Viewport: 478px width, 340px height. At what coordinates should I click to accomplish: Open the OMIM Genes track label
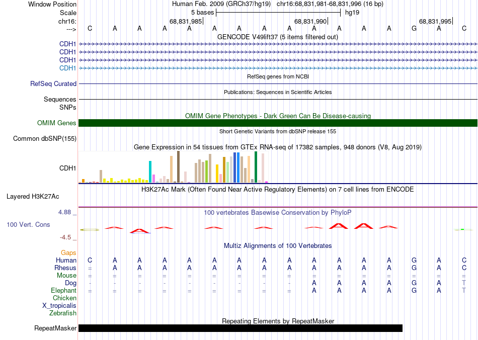(57, 123)
